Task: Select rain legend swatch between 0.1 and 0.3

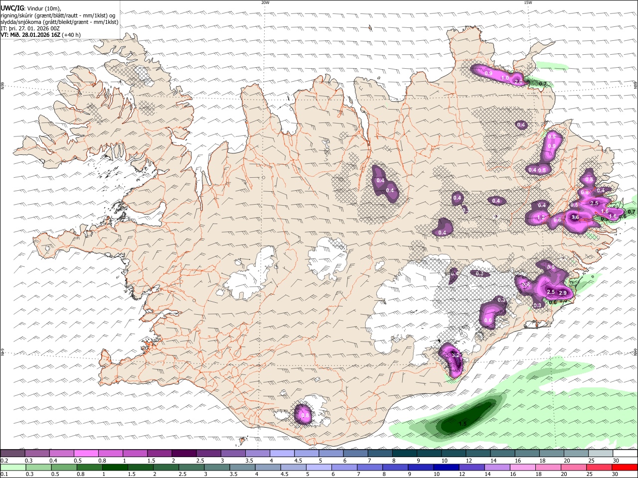Action: pos(12,467)
